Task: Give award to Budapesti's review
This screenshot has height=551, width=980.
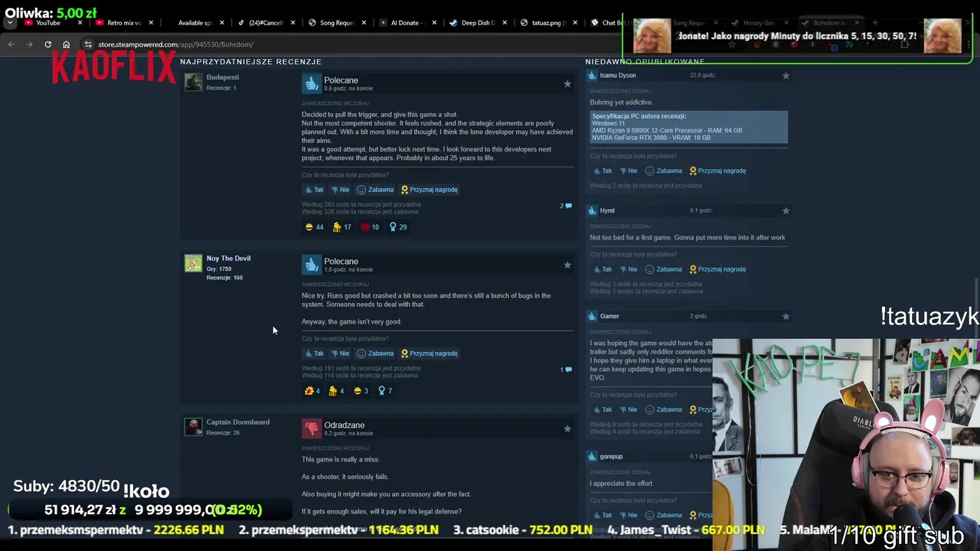Action: pyautogui.click(x=430, y=190)
